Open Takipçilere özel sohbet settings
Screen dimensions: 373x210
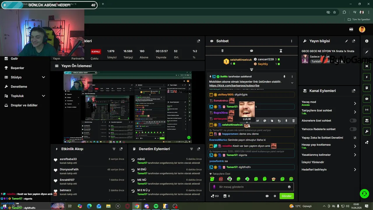coord(329,112)
